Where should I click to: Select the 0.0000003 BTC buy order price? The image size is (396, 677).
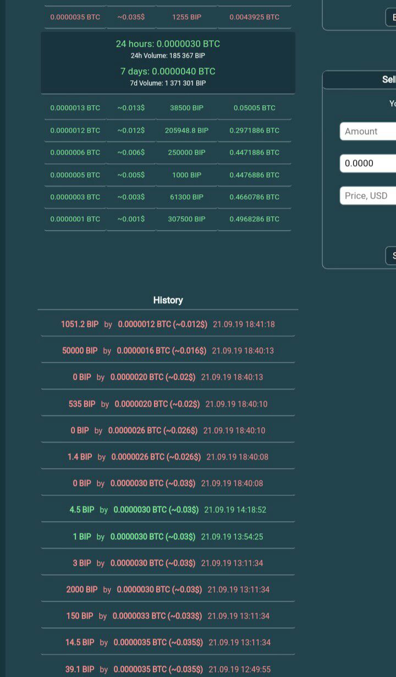(75, 197)
